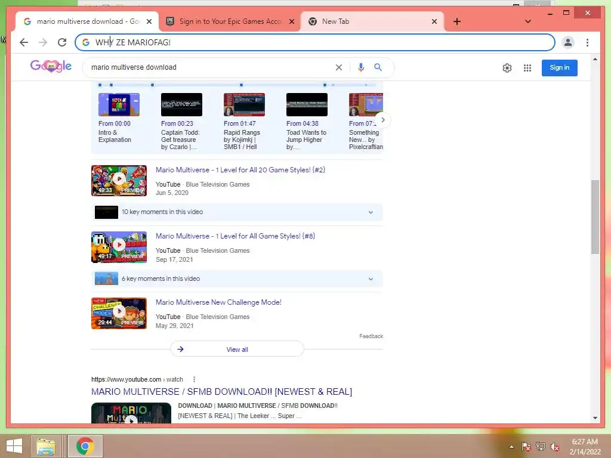Viewport: 611px width, 458px height.
Task: Open network status tray icon
Action: [x=541, y=446]
